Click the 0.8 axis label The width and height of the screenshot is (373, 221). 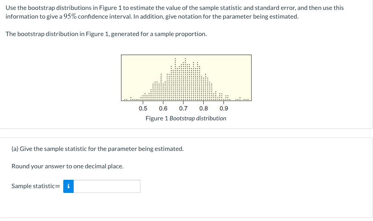[x=203, y=109]
